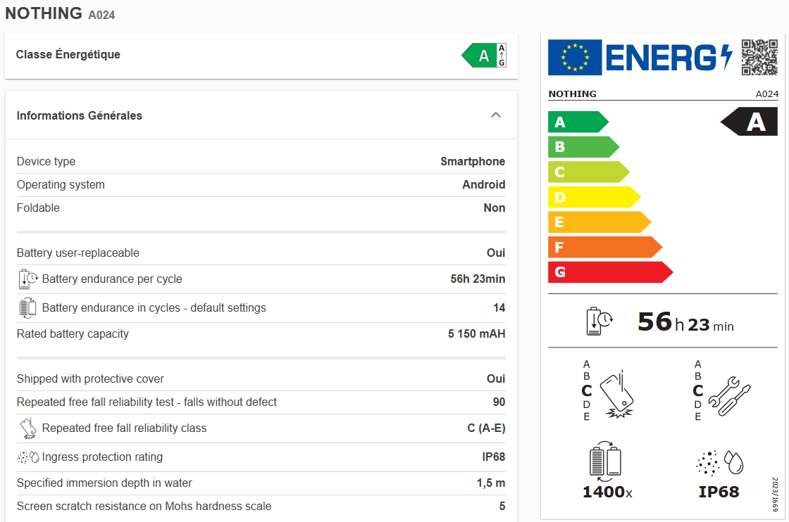Click the green class A badge
The height and width of the screenshot is (522, 789).
tap(484, 56)
